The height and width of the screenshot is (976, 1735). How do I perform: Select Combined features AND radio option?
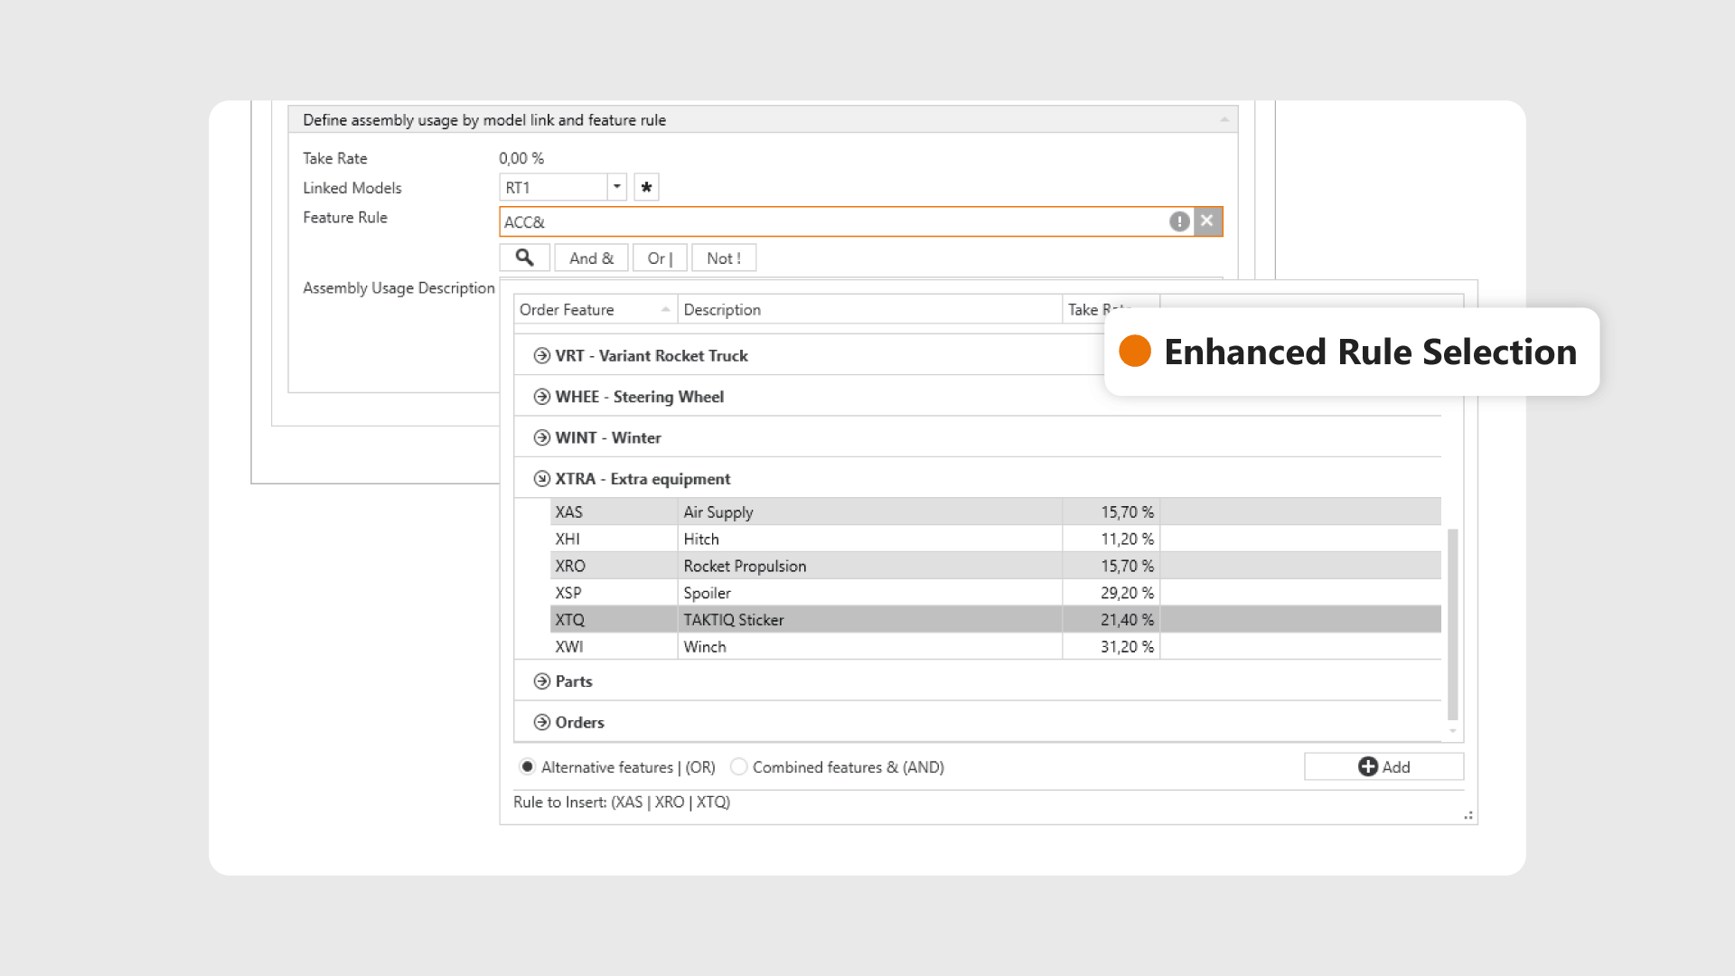click(x=738, y=766)
